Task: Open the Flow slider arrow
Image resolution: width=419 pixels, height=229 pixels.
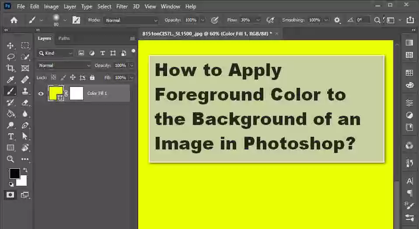Action: 258,20
